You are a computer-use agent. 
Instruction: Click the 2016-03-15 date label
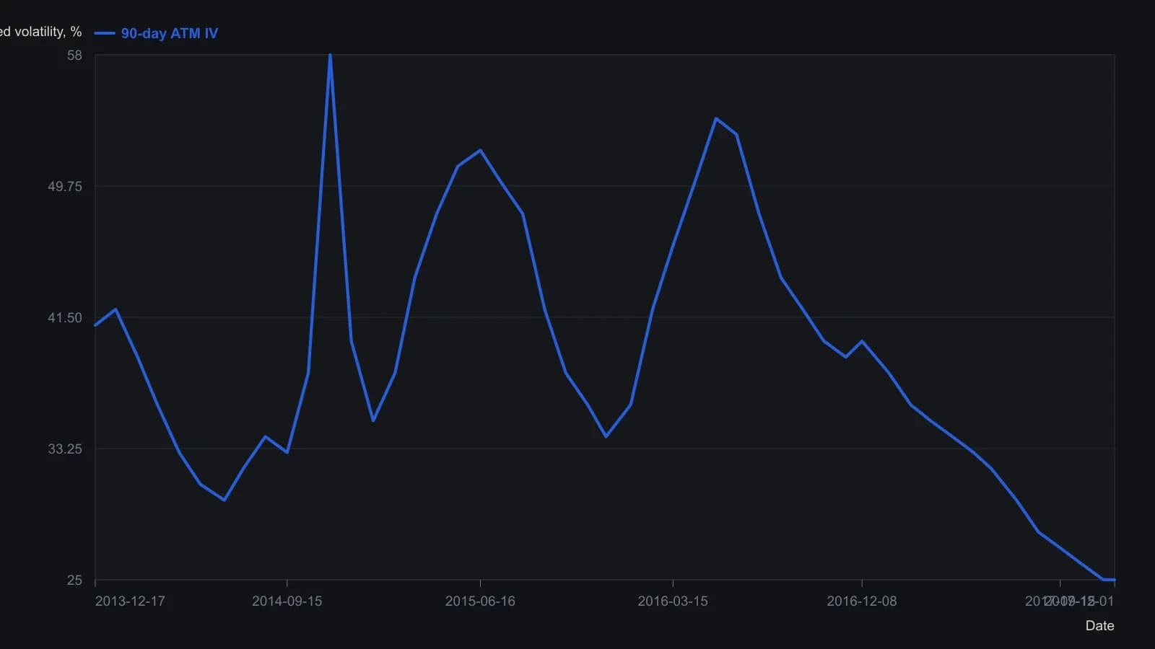tap(673, 601)
